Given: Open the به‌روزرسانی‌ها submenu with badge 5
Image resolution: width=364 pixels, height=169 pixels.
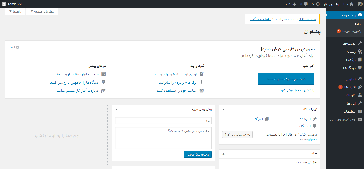Looking at the screenshot, I should [349, 31].
